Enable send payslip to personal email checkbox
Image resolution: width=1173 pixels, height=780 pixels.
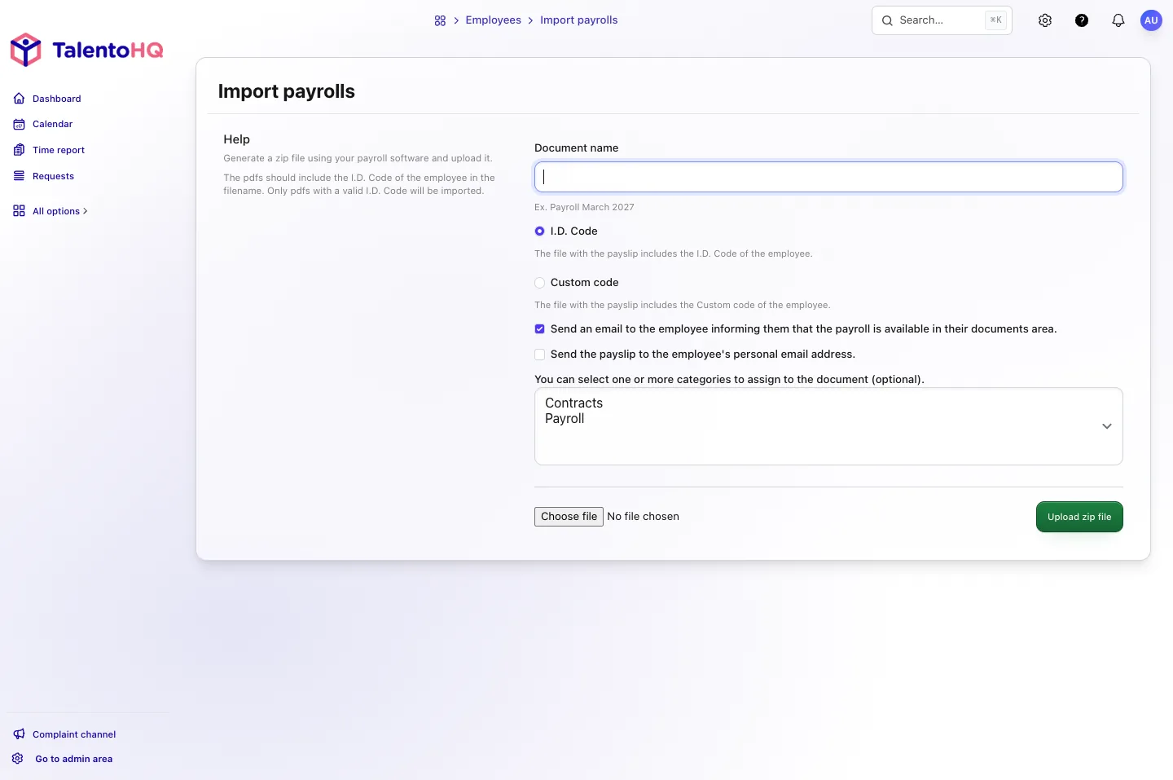coord(539,355)
